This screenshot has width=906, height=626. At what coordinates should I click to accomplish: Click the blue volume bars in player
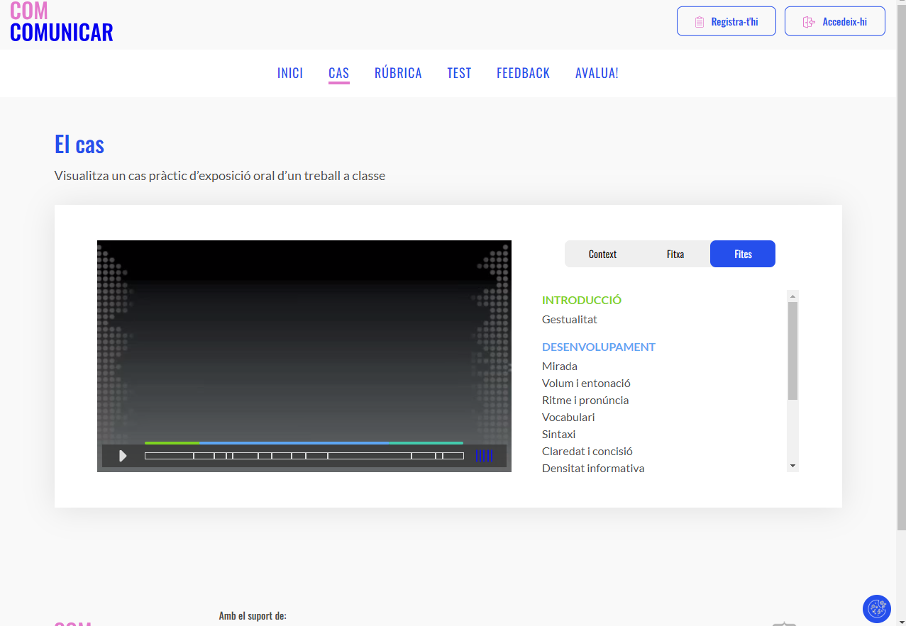tap(484, 456)
